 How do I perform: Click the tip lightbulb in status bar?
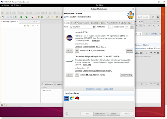click(x=7, y=105)
